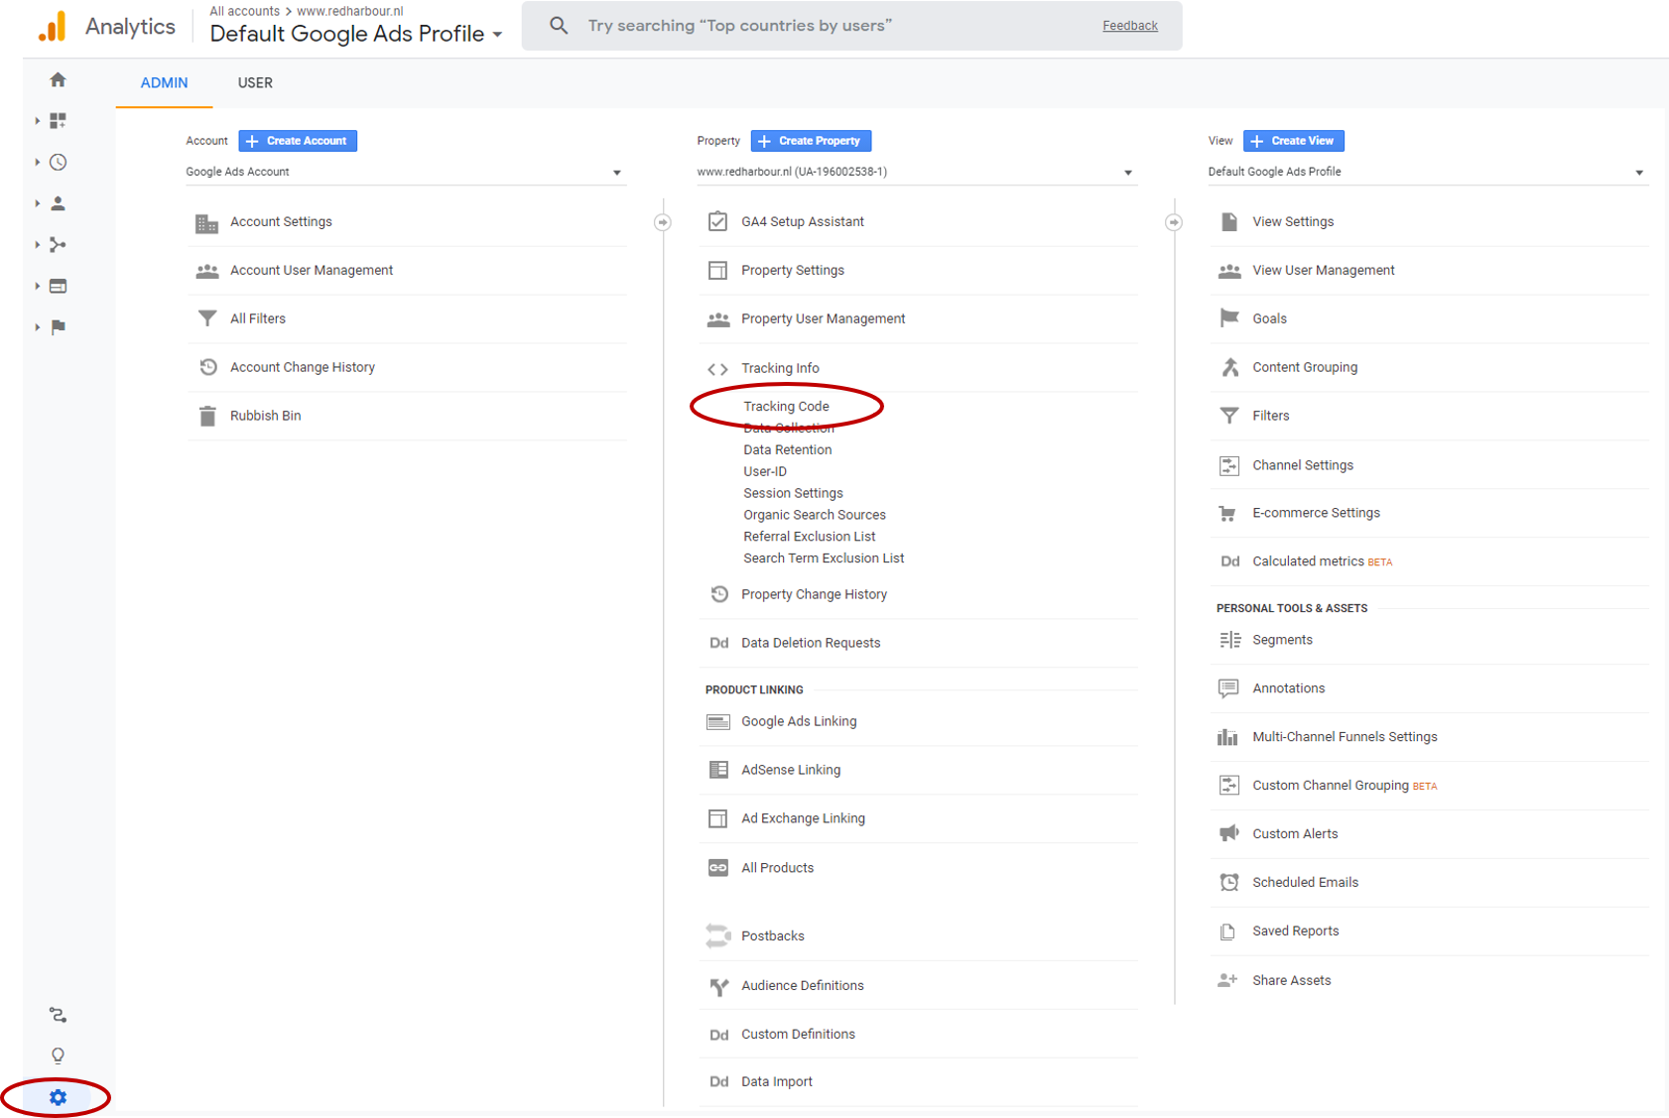Open Referral Exclusion List item

809,537
